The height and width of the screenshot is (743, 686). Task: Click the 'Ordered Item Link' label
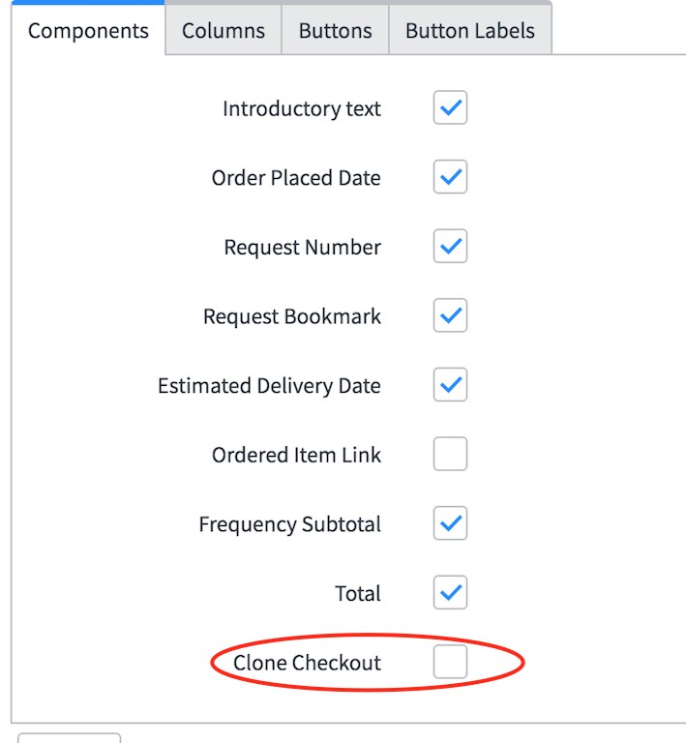(296, 455)
